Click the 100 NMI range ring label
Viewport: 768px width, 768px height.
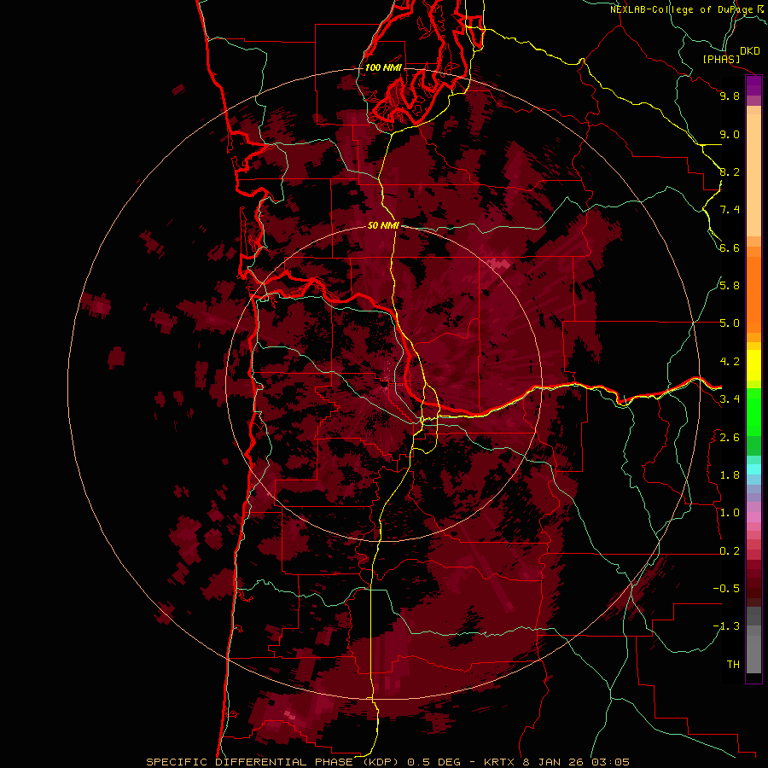[383, 67]
